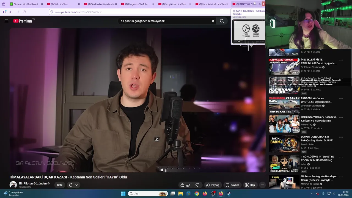Viewport: 352px width, 198px height.
Task: Open the browser sidebar toggle icon
Action: pyautogui.click(x=4, y=12)
